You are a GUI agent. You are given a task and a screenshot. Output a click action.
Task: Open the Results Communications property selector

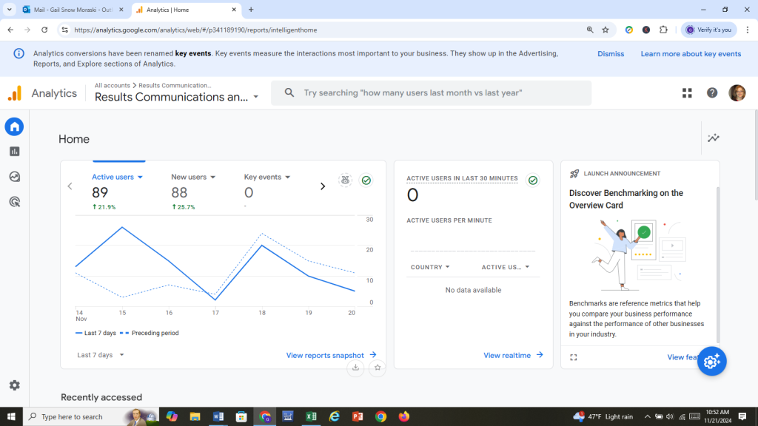point(176,97)
